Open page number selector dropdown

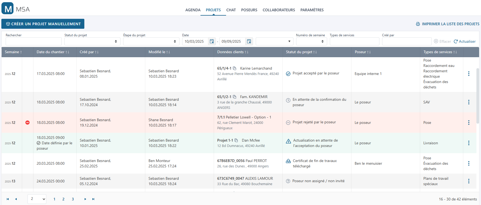[x=37, y=199]
